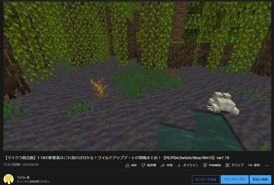This screenshot has height=185, width=274.
Task: Click the offline download arrow icon
Action: click(x=179, y=165)
